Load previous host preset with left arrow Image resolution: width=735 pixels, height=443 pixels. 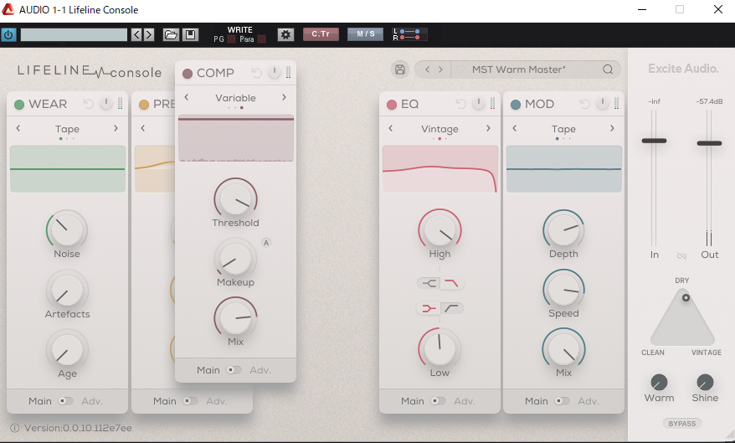(136, 34)
